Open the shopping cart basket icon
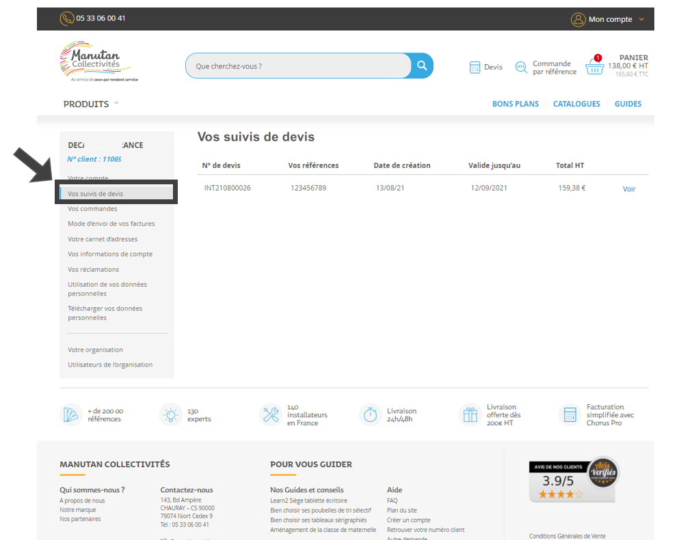 594,66
